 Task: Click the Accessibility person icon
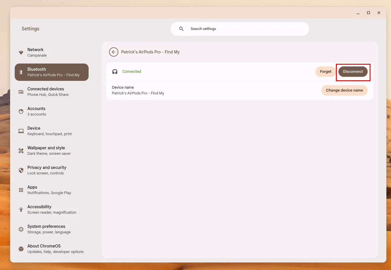pyautogui.click(x=21, y=210)
